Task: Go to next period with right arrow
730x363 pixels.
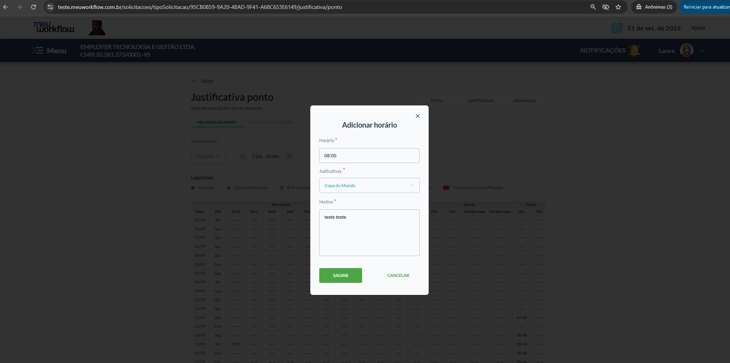Action: coord(289,156)
